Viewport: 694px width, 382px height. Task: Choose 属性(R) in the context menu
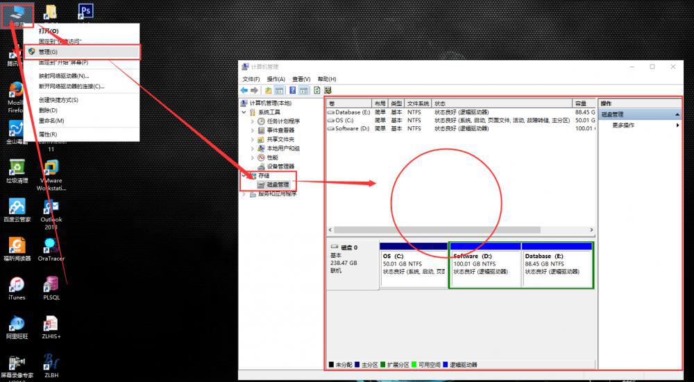pos(81,134)
